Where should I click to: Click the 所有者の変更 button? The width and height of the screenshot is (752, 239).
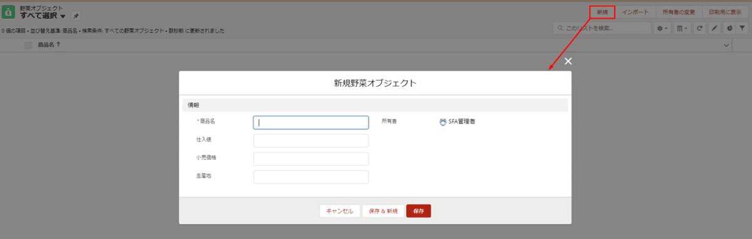679,12
